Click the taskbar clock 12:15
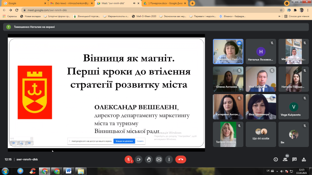Image resolution: width=312 pixels, height=175 pixels. [x=301, y=171]
